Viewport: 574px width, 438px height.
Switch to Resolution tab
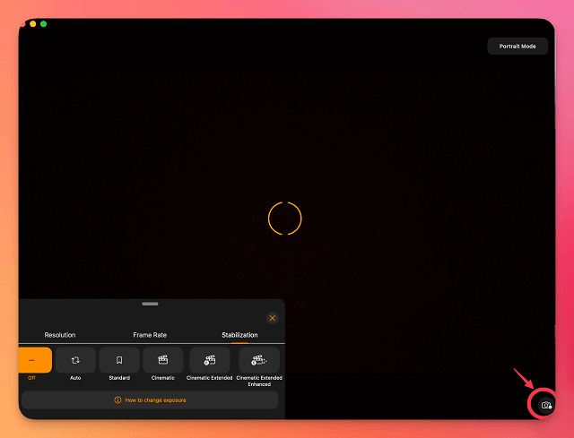(60, 335)
